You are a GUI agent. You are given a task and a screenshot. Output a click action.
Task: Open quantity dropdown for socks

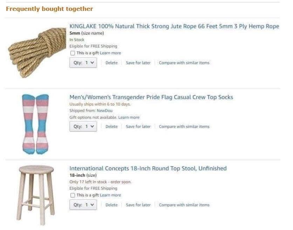pos(83,127)
